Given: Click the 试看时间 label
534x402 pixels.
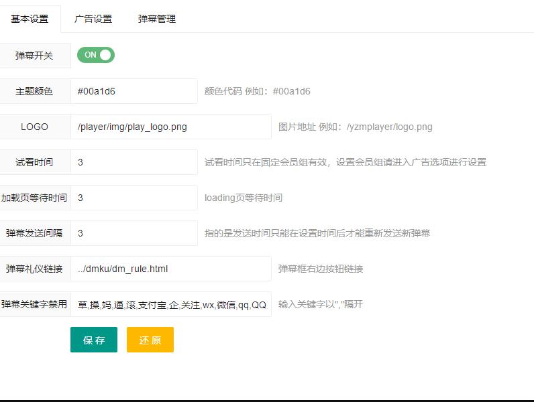Looking at the screenshot, I should 34,162.
